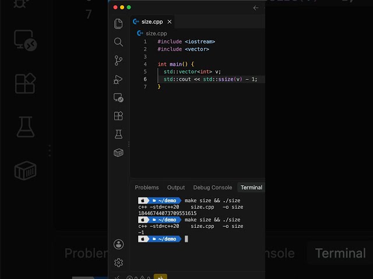Viewport: 373px width, 279px height.
Task: Click the "std::vector<int> v;" line
Action: [192, 71]
